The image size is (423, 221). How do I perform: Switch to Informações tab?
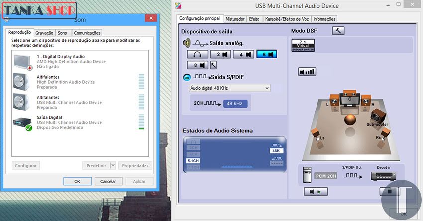(x=324, y=19)
